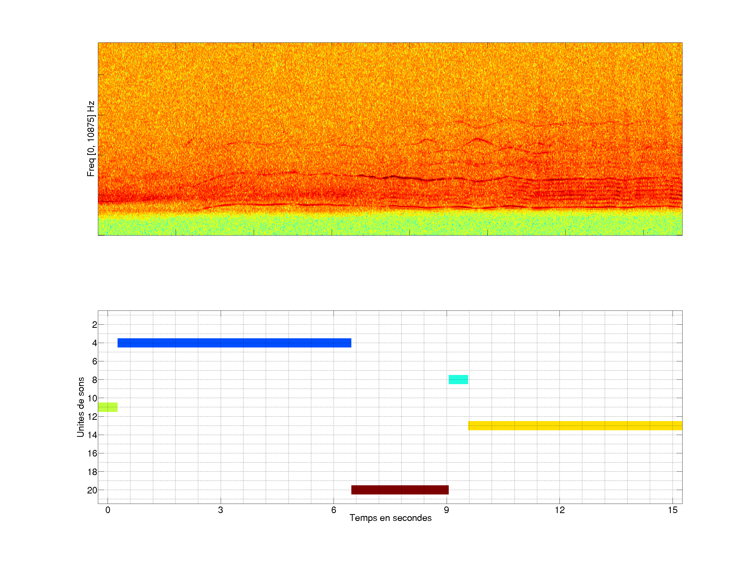Screen dimensions: 754x566
Task: Click the '6' tick on units axis
Action: point(95,361)
